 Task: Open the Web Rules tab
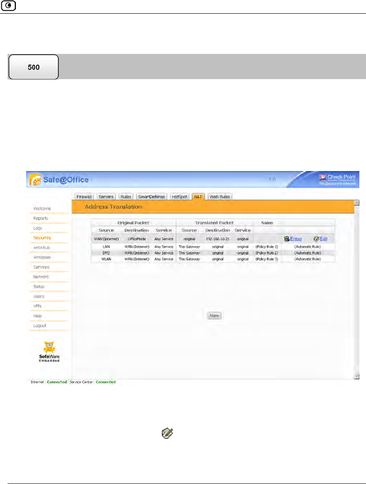[x=220, y=197]
